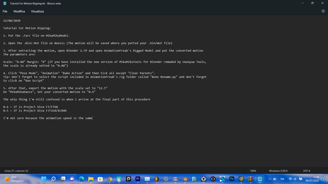Screen dimensions: 328x184
Task: Open the Visualizza menu
Action: coord(37,11)
